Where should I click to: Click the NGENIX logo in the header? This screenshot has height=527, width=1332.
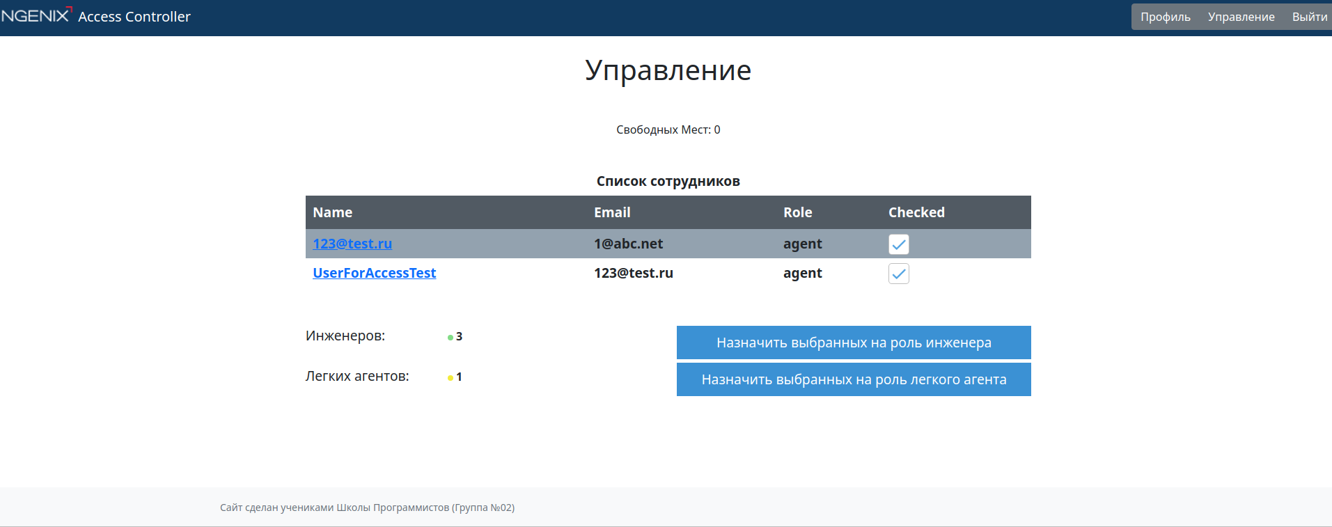click(x=36, y=15)
